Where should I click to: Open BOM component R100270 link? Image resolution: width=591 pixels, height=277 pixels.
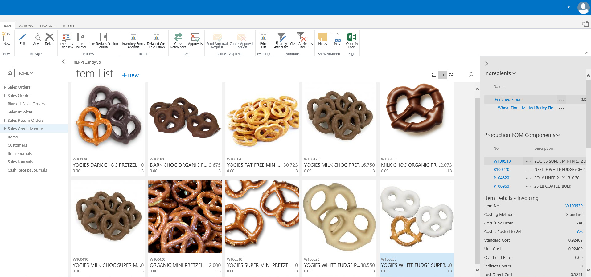tap(501, 169)
